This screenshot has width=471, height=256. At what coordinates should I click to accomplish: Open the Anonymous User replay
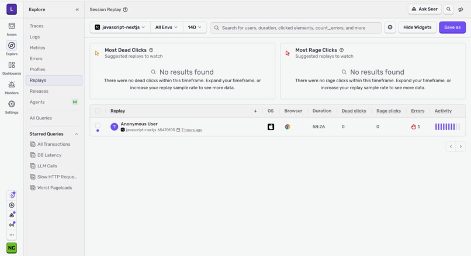[139, 124]
